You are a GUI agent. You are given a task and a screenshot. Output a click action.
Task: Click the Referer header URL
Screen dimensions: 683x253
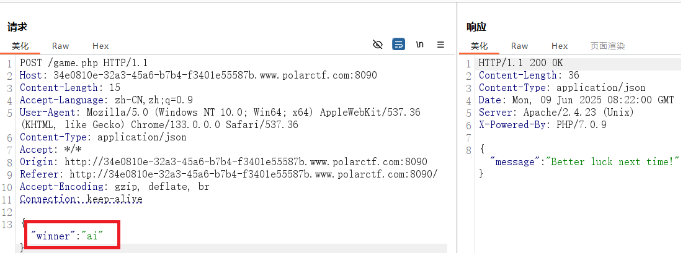point(254,174)
